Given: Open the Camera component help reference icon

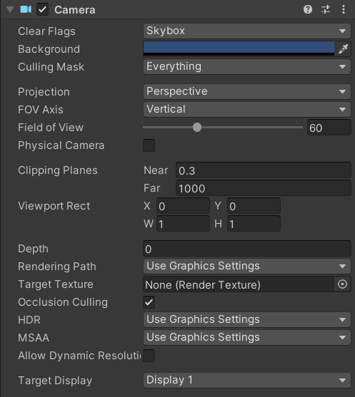Looking at the screenshot, I should coord(308,9).
